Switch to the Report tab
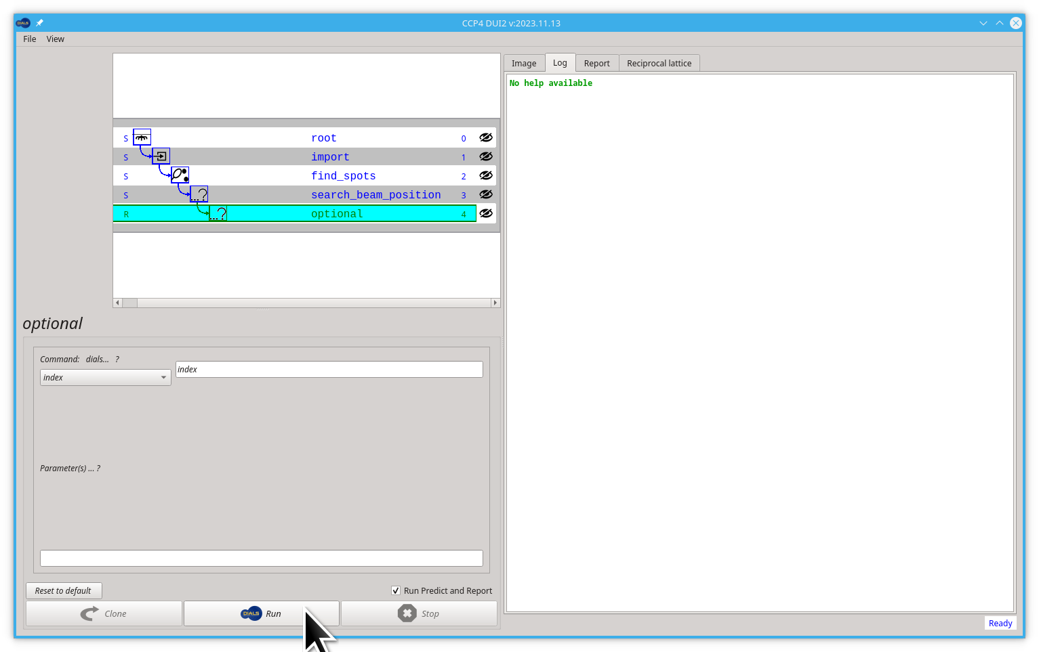Screen dimensions: 1039x652 (x=597, y=63)
